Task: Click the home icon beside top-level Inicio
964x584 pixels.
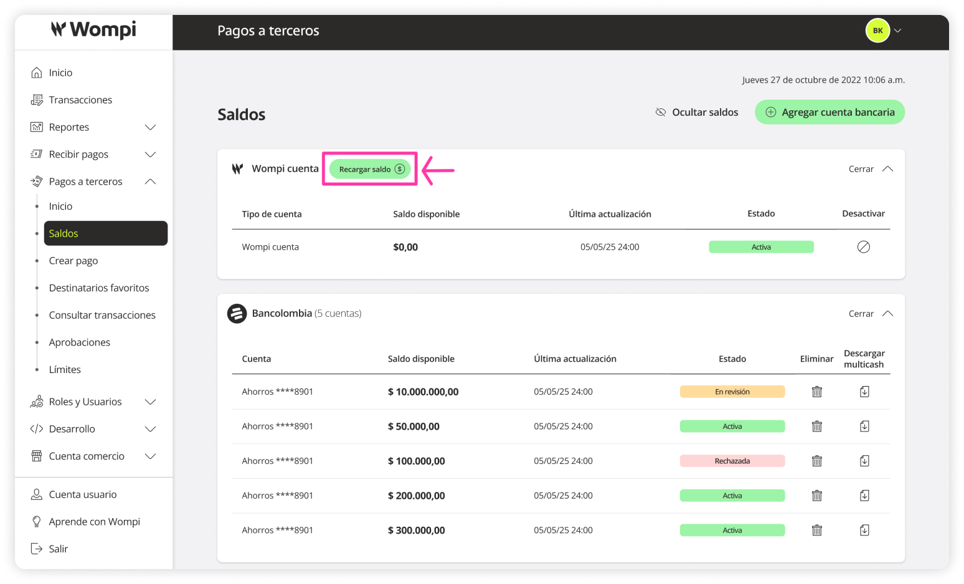Action: tap(37, 73)
